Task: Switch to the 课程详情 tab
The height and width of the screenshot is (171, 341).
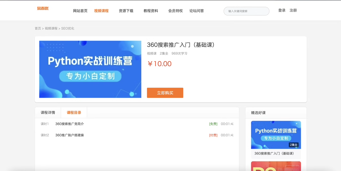Action: (x=48, y=113)
